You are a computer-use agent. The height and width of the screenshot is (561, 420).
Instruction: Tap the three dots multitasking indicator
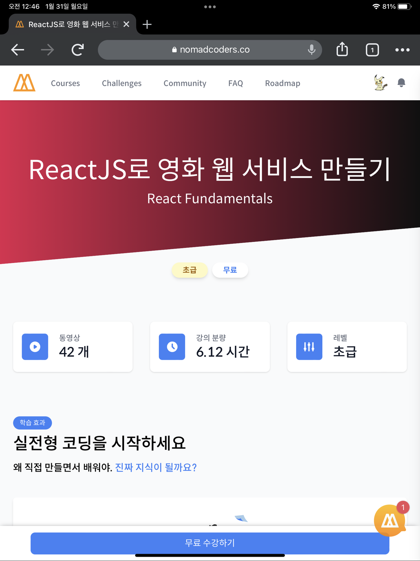click(210, 7)
